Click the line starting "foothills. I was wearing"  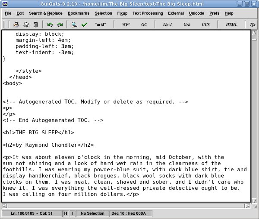[125, 170]
